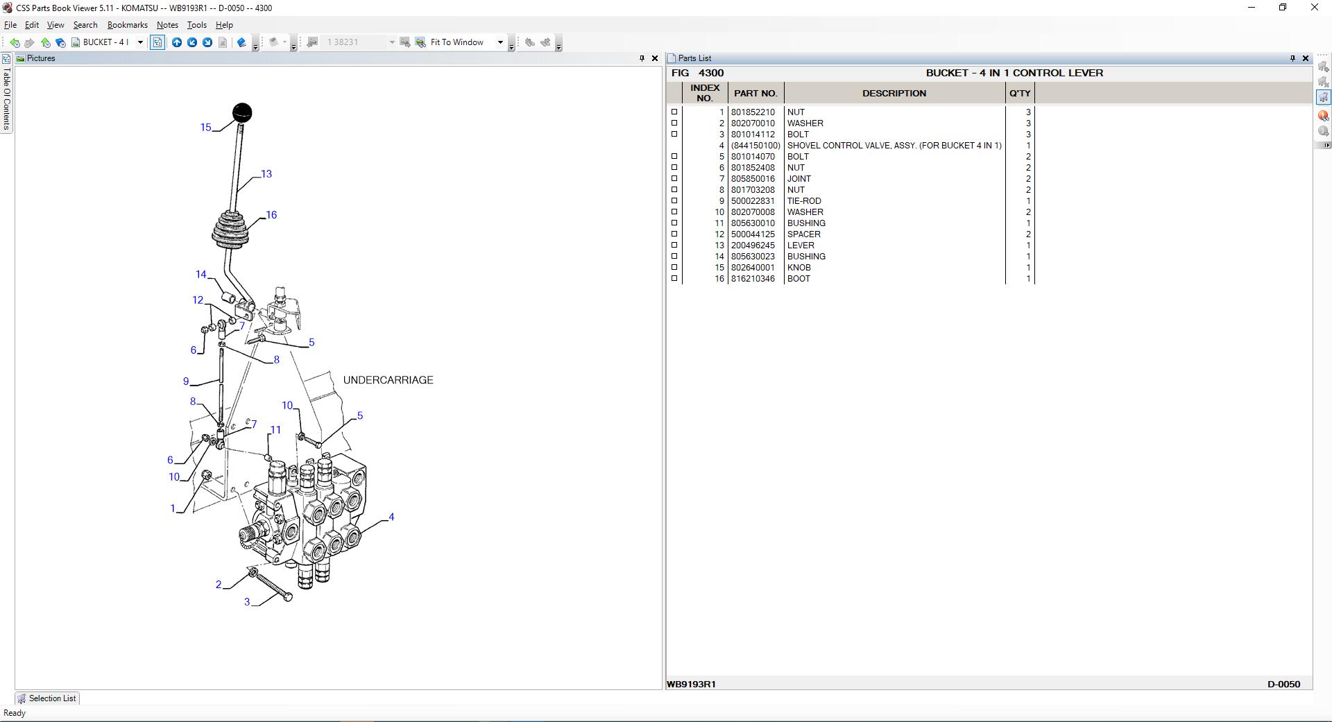Open the Bookmarks menu
The width and height of the screenshot is (1332, 722).
(x=127, y=25)
